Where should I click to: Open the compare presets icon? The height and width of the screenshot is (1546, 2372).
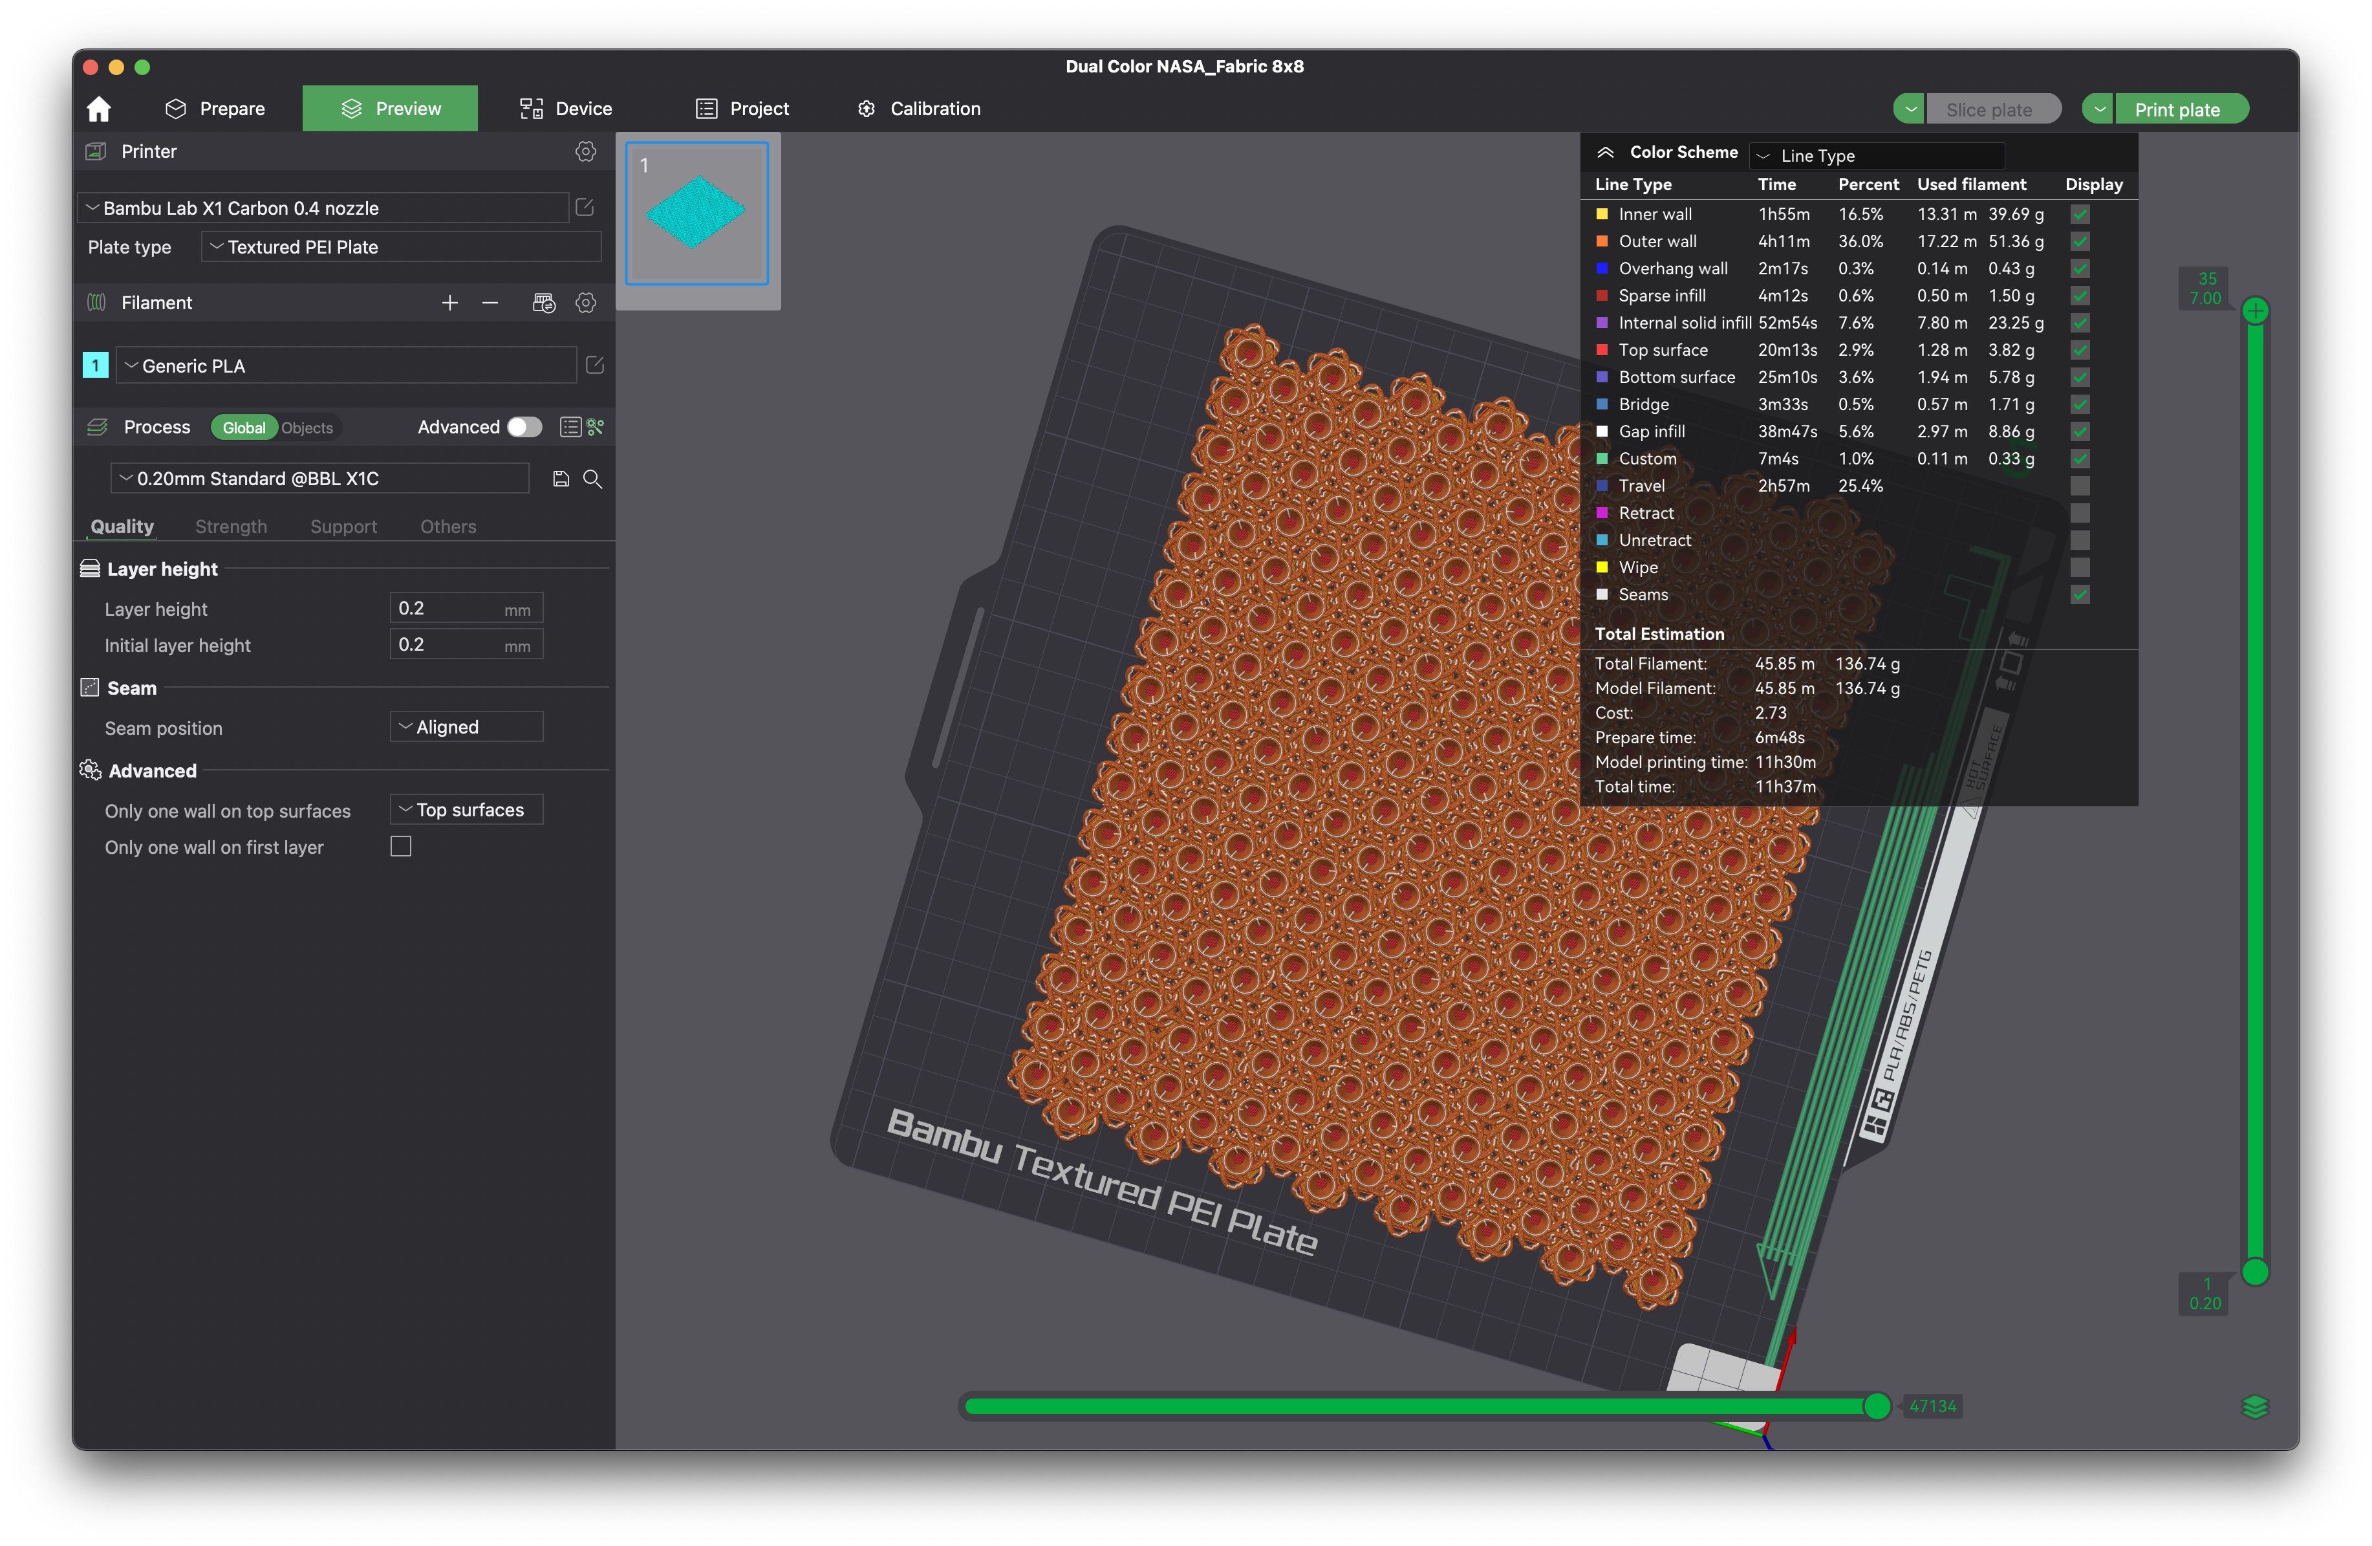point(596,428)
